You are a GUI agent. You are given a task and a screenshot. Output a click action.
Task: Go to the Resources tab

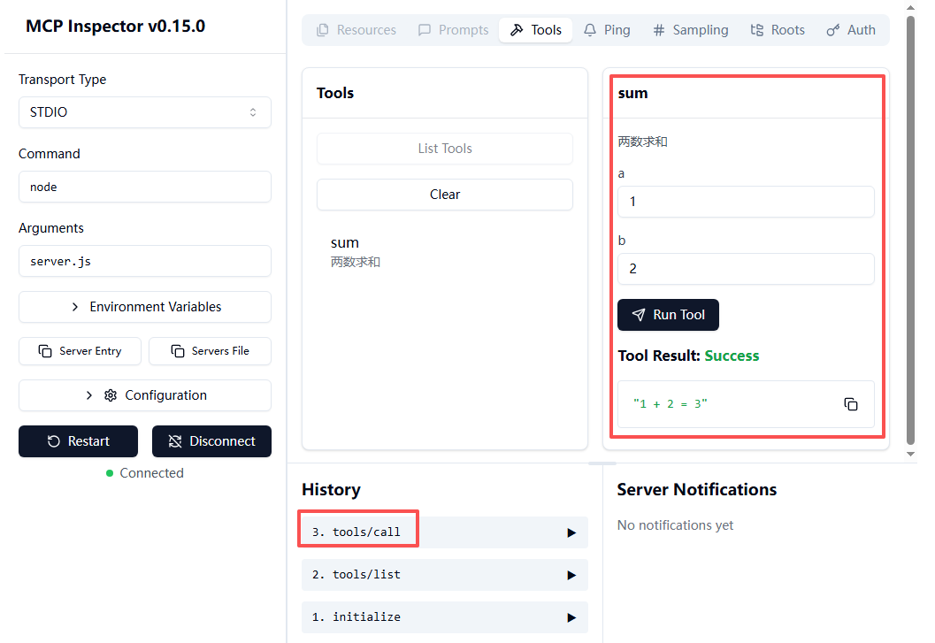coord(356,30)
